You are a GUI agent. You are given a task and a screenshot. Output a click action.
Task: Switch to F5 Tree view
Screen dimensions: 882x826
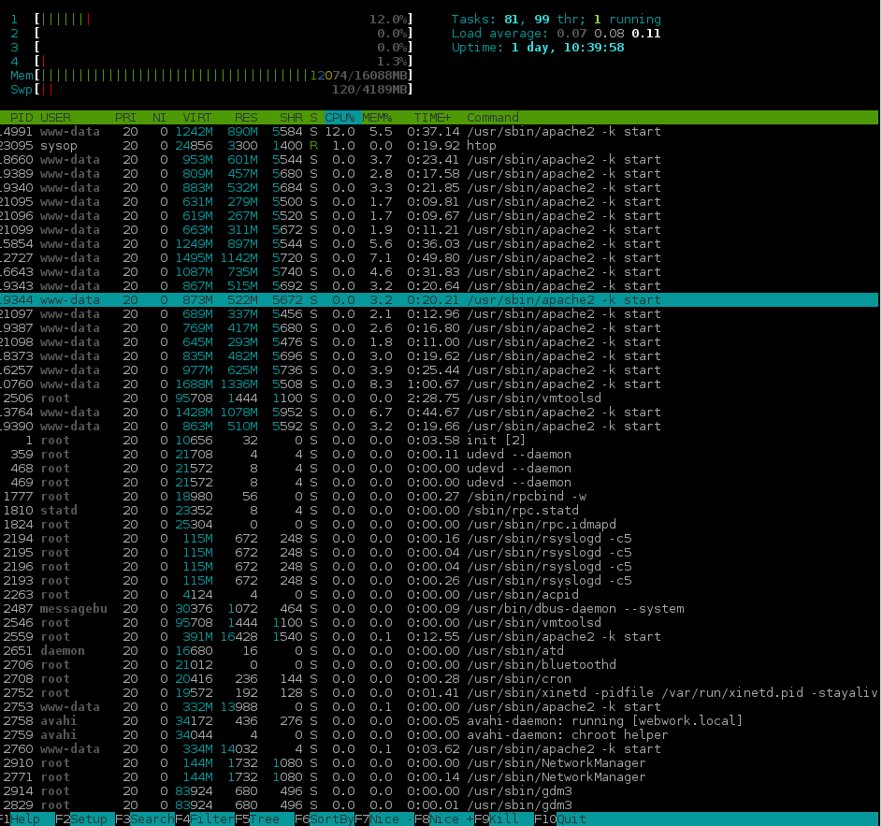click(265, 819)
